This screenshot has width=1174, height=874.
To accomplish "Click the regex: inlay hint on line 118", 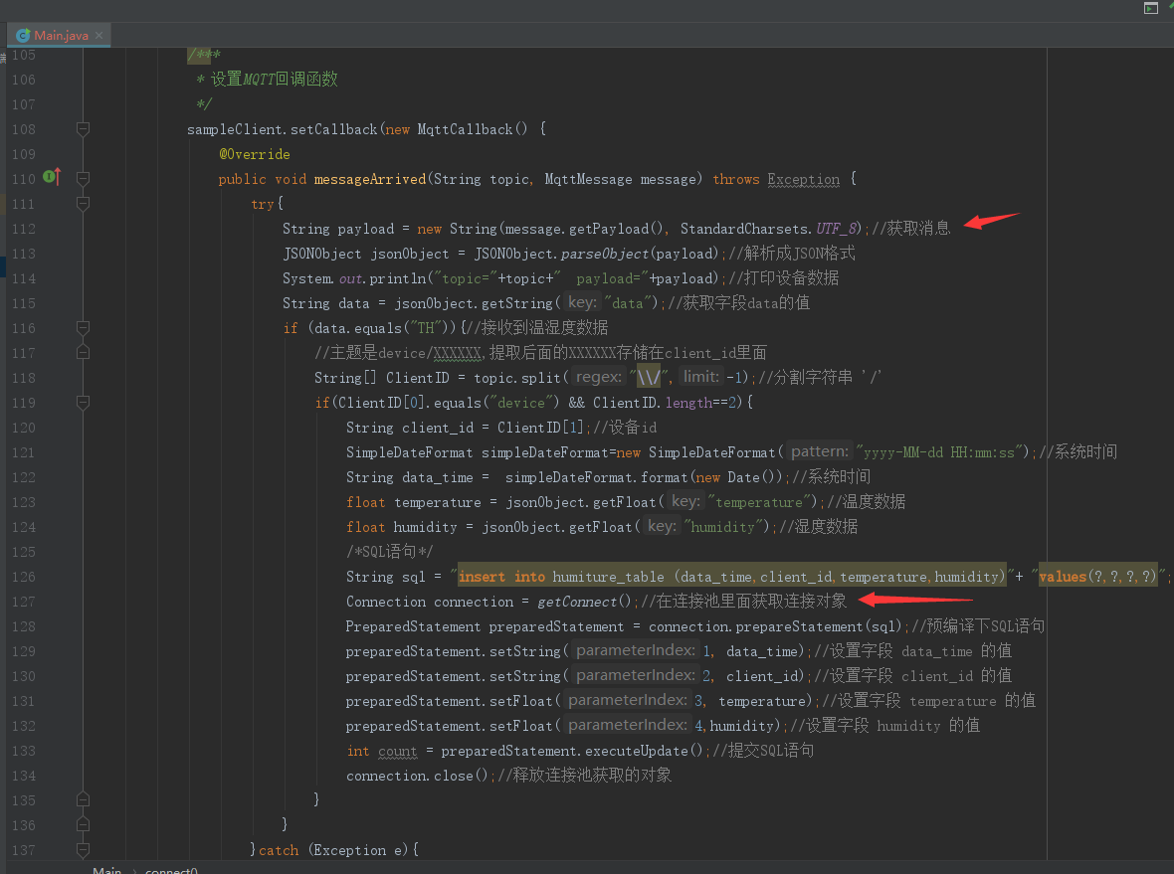I will [x=599, y=377].
